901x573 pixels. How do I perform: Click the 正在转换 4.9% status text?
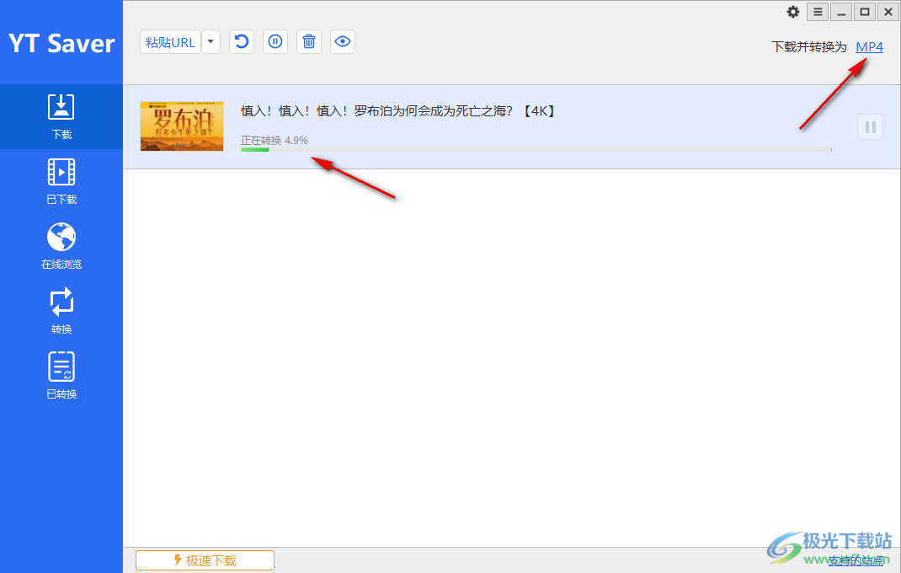pos(275,141)
